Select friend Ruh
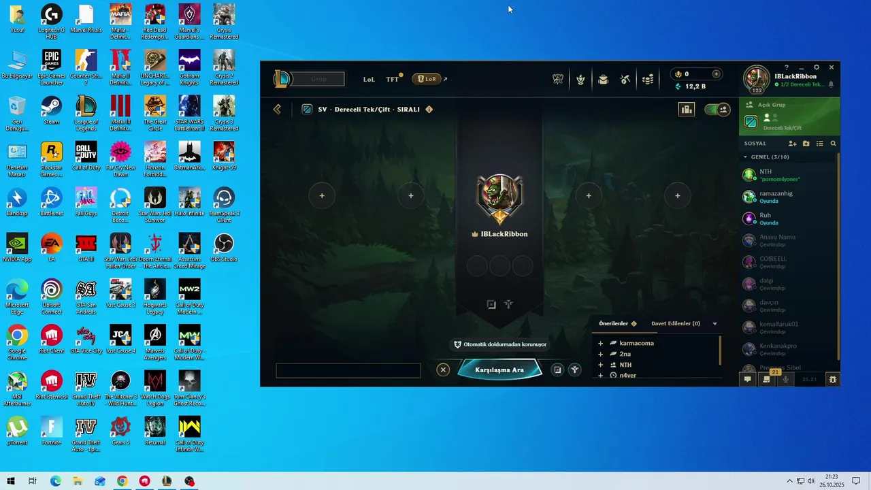Viewport: 871px width, 490px height. point(789,218)
